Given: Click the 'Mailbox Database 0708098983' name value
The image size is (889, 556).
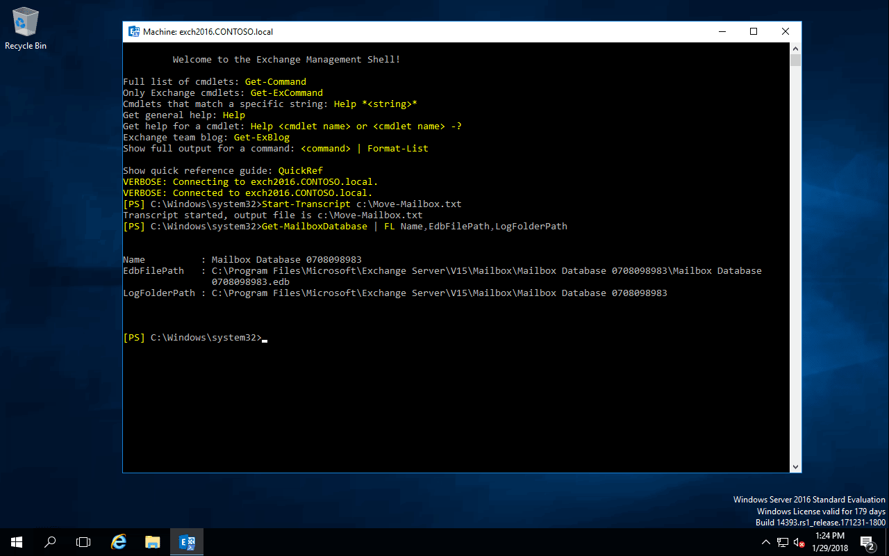Looking at the screenshot, I should click(287, 260).
